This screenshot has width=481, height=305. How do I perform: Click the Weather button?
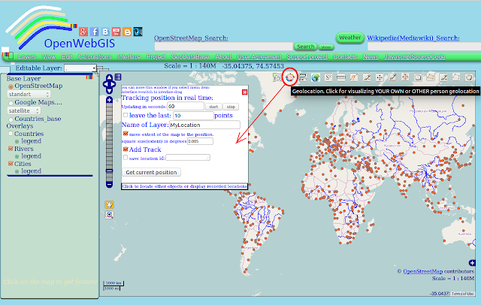350,38
